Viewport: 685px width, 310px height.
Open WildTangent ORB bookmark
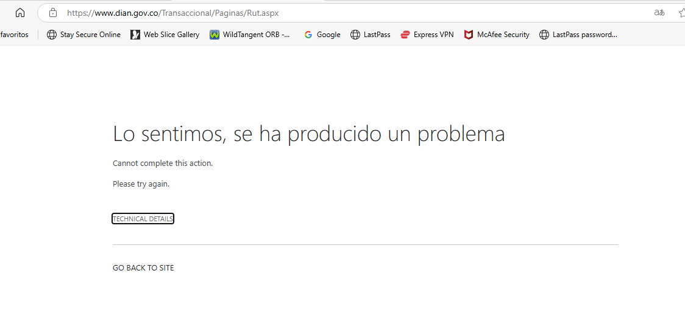[x=249, y=35]
